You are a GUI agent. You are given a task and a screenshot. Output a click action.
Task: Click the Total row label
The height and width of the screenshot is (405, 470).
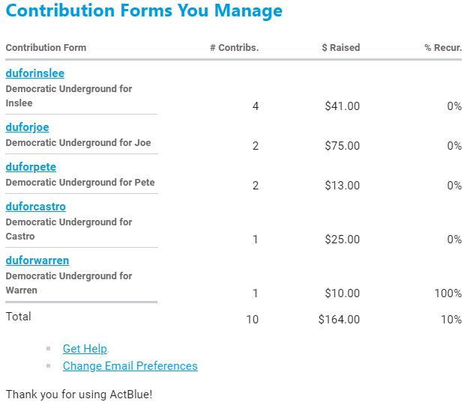pos(19,317)
